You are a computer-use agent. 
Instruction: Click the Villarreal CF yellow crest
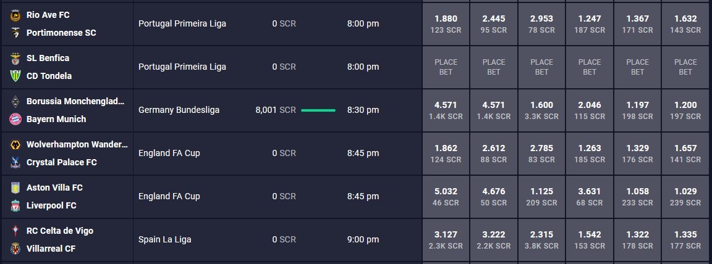click(x=15, y=249)
